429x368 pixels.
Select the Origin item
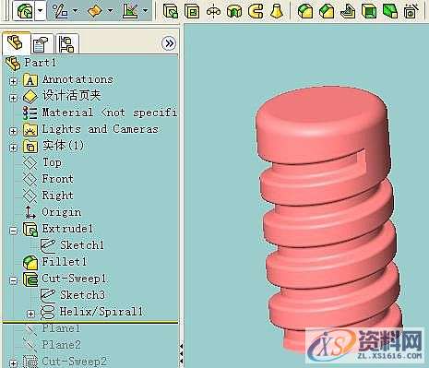point(62,212)
